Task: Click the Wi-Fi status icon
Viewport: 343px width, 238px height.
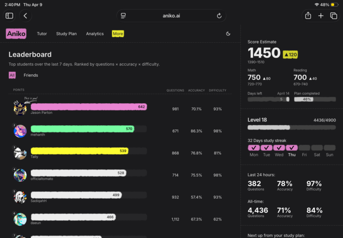Action: (316, 5)
